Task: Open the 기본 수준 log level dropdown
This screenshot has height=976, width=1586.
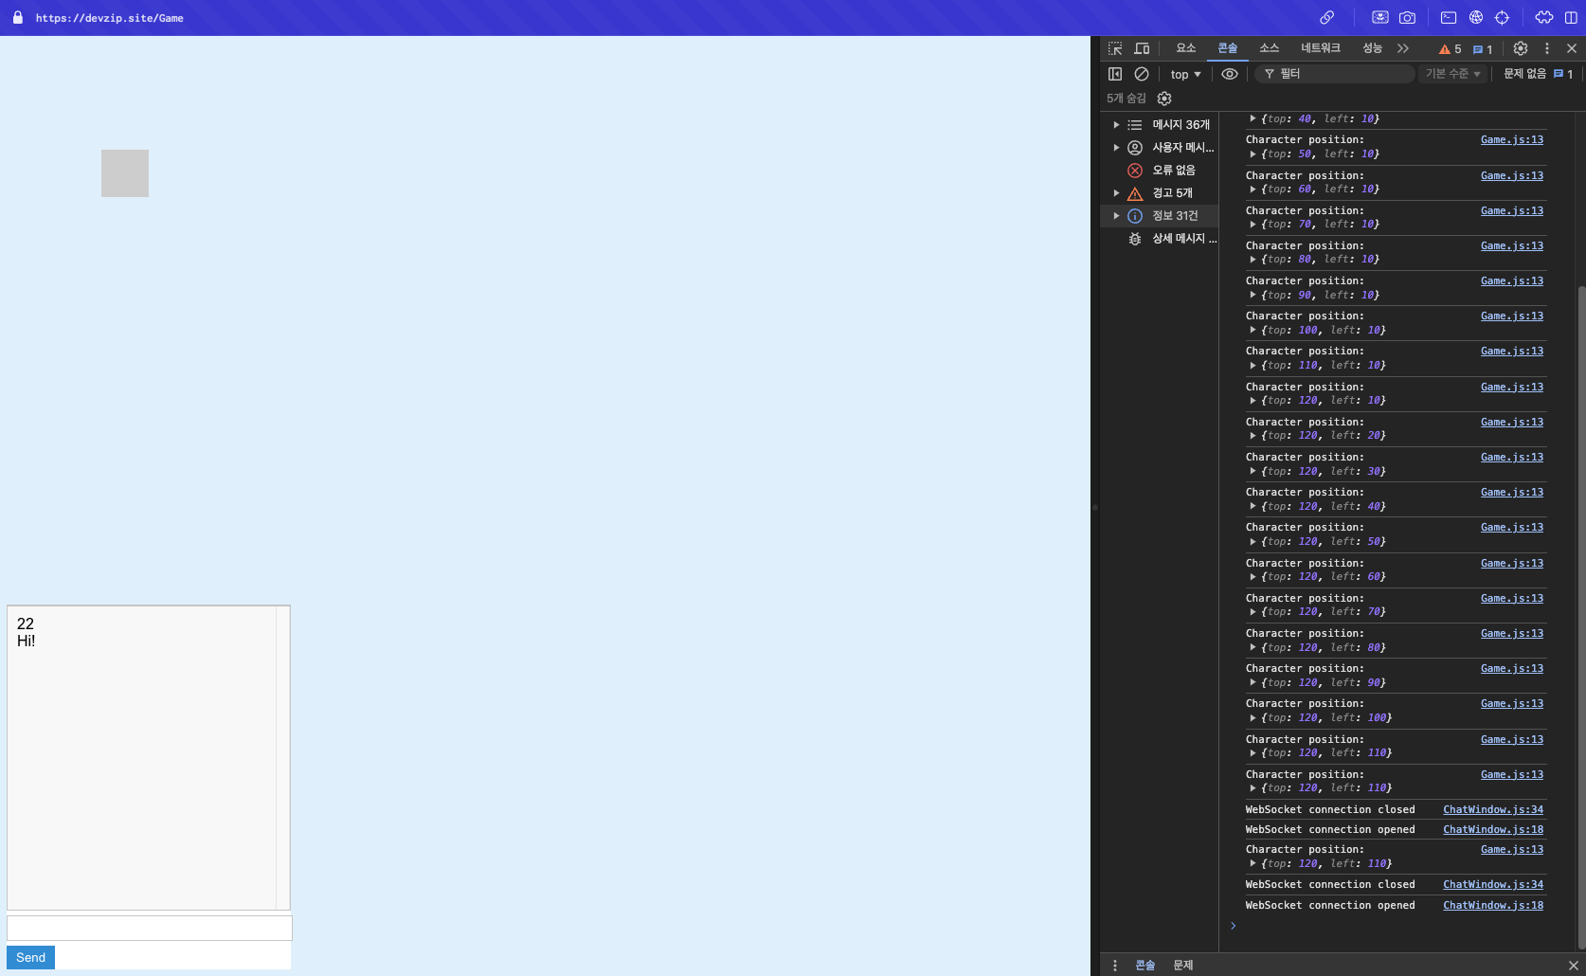Action: pos(1452,74)
